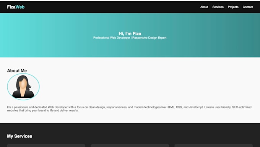Viewport: 260px width, 147px height.
Task: Click the "About Me" heading
Action: pos(17,70)
